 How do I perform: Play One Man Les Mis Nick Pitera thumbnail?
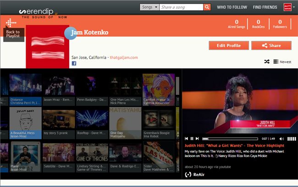point(125,89)
